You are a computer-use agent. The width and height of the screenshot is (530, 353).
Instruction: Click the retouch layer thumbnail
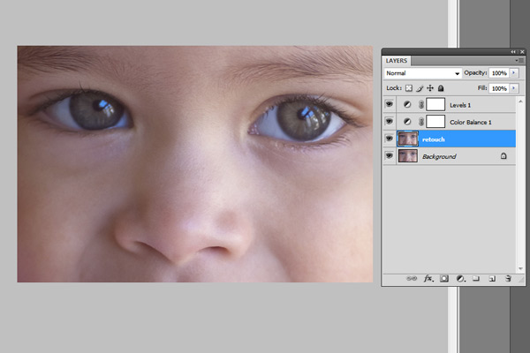point(407,139)
